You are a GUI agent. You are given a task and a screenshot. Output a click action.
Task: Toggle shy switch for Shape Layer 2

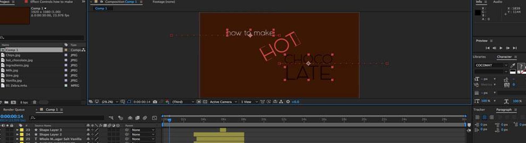pyautogui.click(x=88, y=135)
